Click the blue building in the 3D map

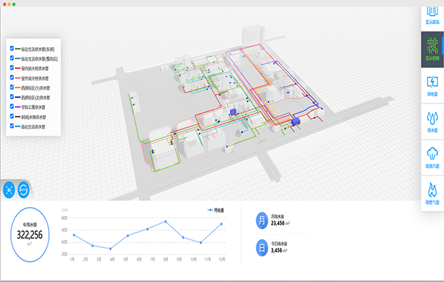click(233, 111)
